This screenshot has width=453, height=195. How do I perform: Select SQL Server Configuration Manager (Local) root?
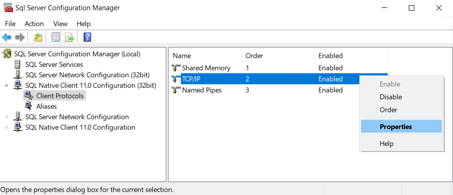pos(77,54)
